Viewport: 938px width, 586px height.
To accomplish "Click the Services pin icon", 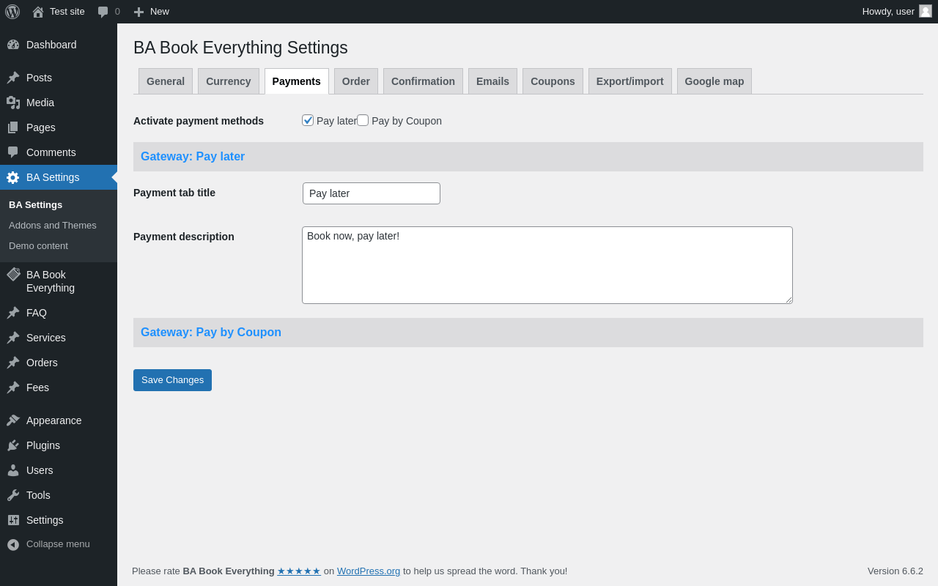I will [13, 338].
